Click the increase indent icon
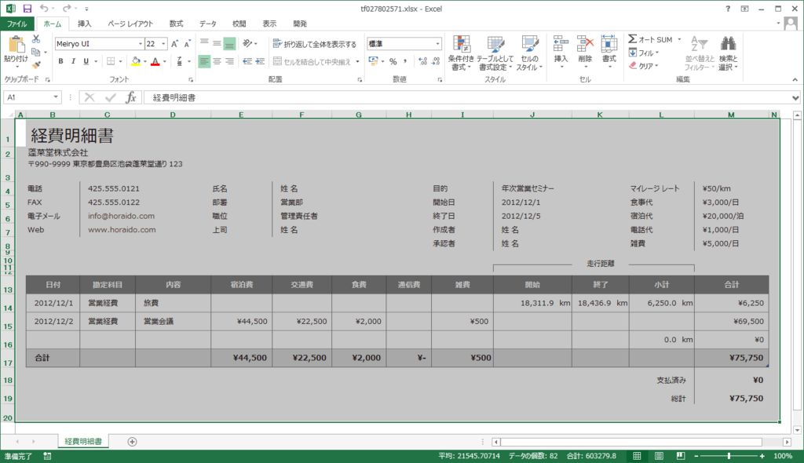Viewport: 804px width, 463px height. coord(260,61)
